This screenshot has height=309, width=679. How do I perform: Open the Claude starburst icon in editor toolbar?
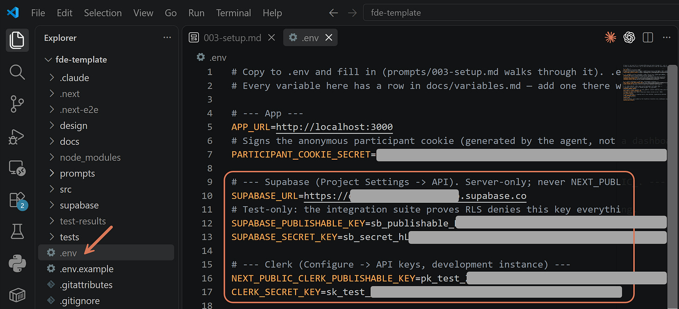point(610,38)
